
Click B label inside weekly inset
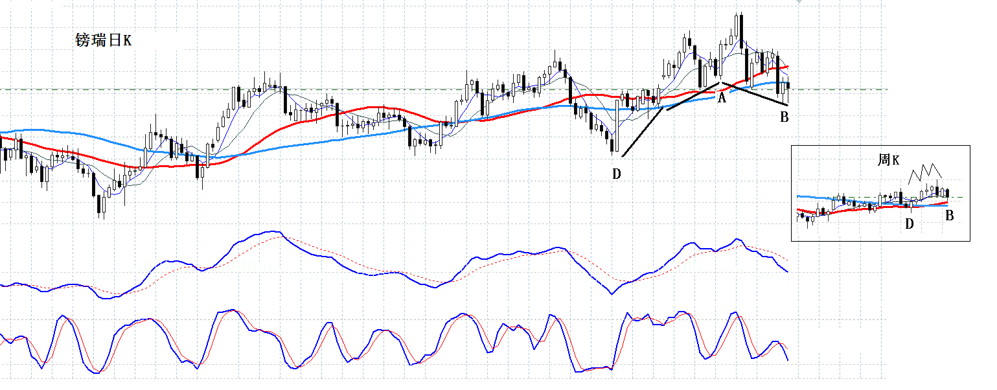949,216
